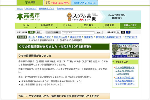
Task: Open the 組織から探す navigation menu
Action: (130, 26)
